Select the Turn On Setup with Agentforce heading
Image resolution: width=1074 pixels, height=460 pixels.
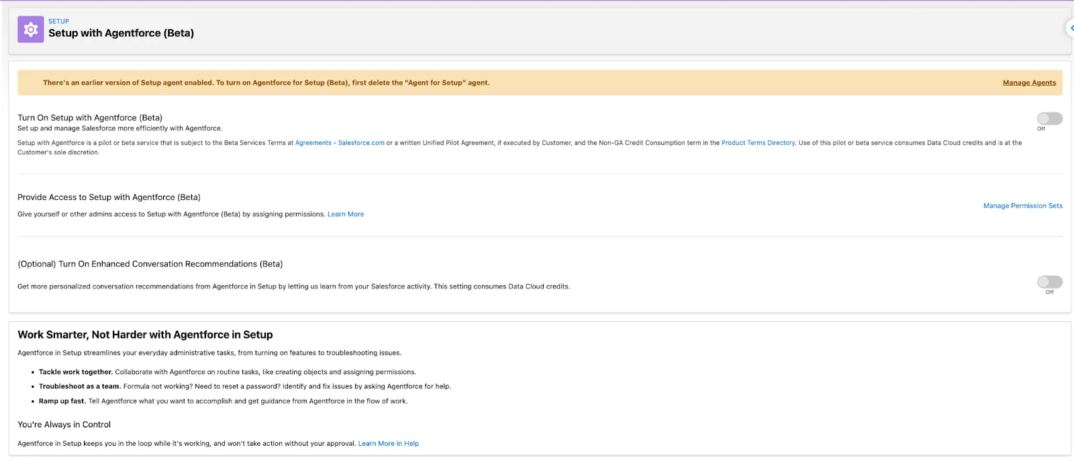pos(90,118)
